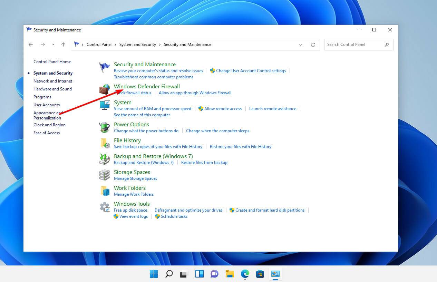Click Security and Maintenance breadcrumb in address bar

pos(187,45)
